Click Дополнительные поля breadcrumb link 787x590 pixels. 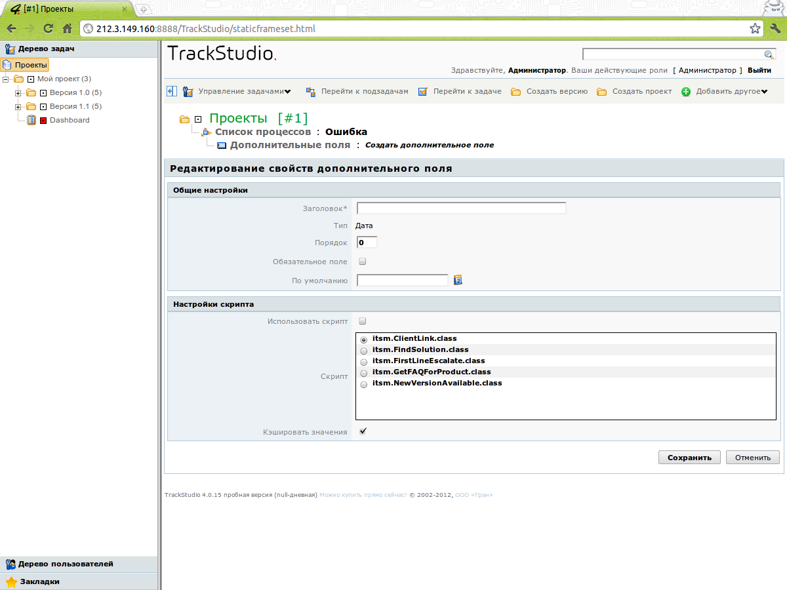[x=290, y=146]
